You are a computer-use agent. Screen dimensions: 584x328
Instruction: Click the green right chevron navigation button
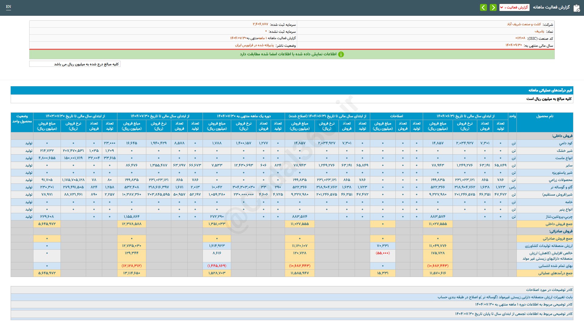pyautogui.click(x=493, y=8)
